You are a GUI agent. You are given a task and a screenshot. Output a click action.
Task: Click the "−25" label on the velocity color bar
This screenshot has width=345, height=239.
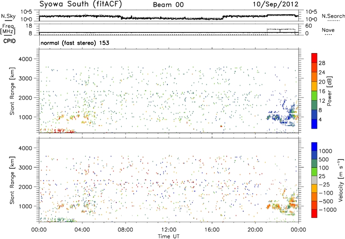[324, 185]
